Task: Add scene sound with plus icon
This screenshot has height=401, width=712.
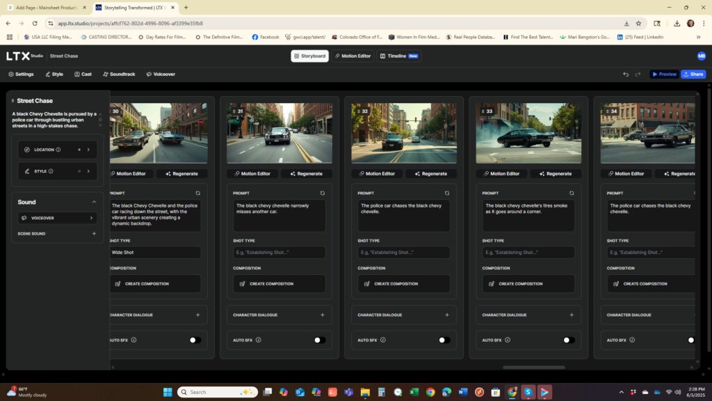Action: coord(94,234)
